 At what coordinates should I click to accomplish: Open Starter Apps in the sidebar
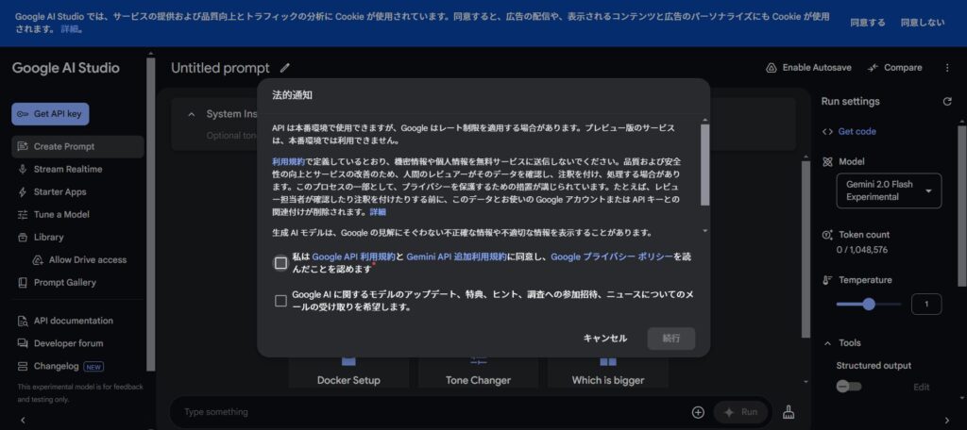click(77, 191)
